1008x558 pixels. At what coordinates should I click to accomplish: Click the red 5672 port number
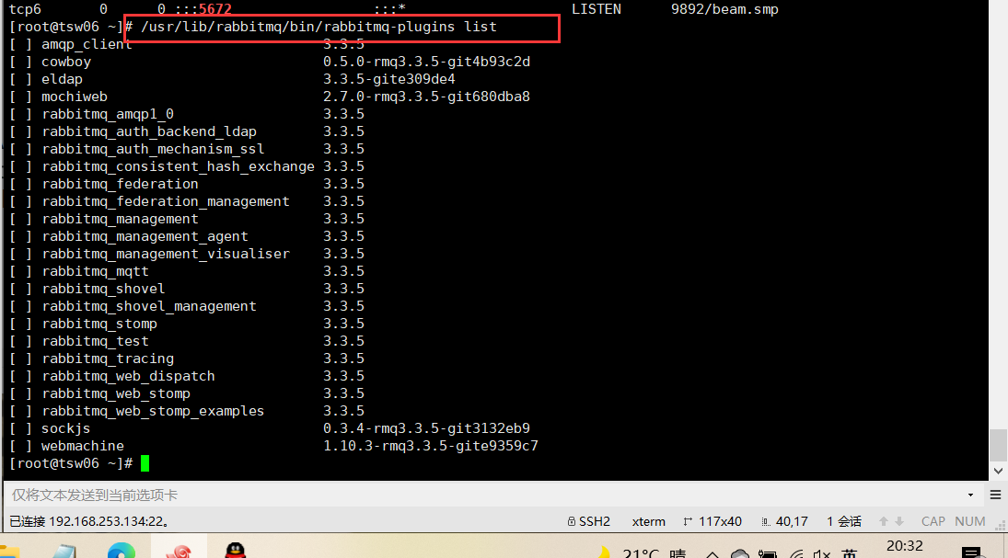[x=214, y=9]
